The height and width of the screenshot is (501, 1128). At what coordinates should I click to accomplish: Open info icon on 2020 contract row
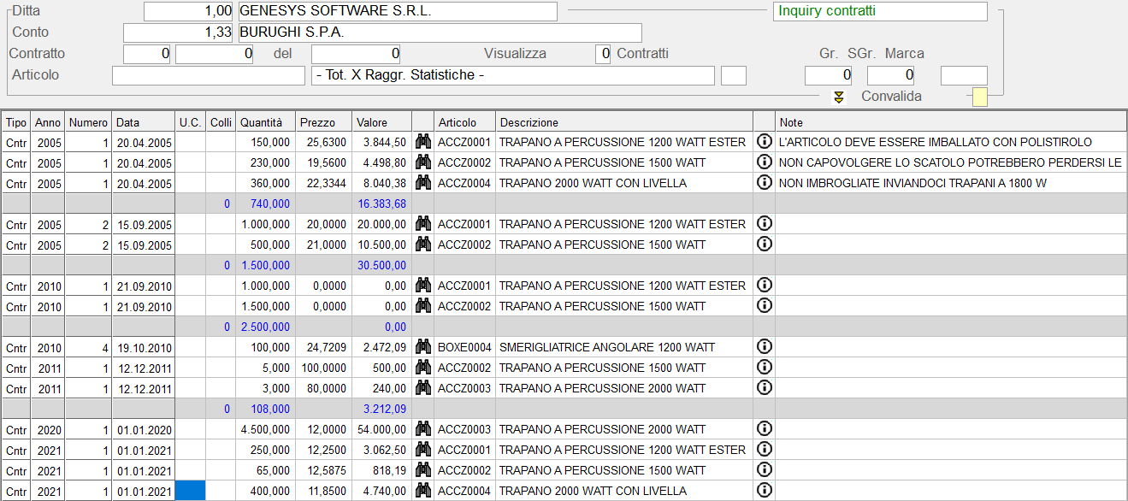click(765, 429)
